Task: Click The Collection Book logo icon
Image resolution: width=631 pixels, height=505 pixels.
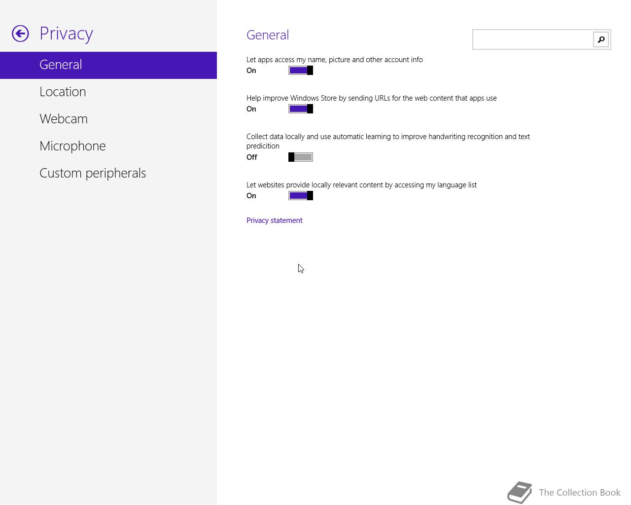Action: 520,492
